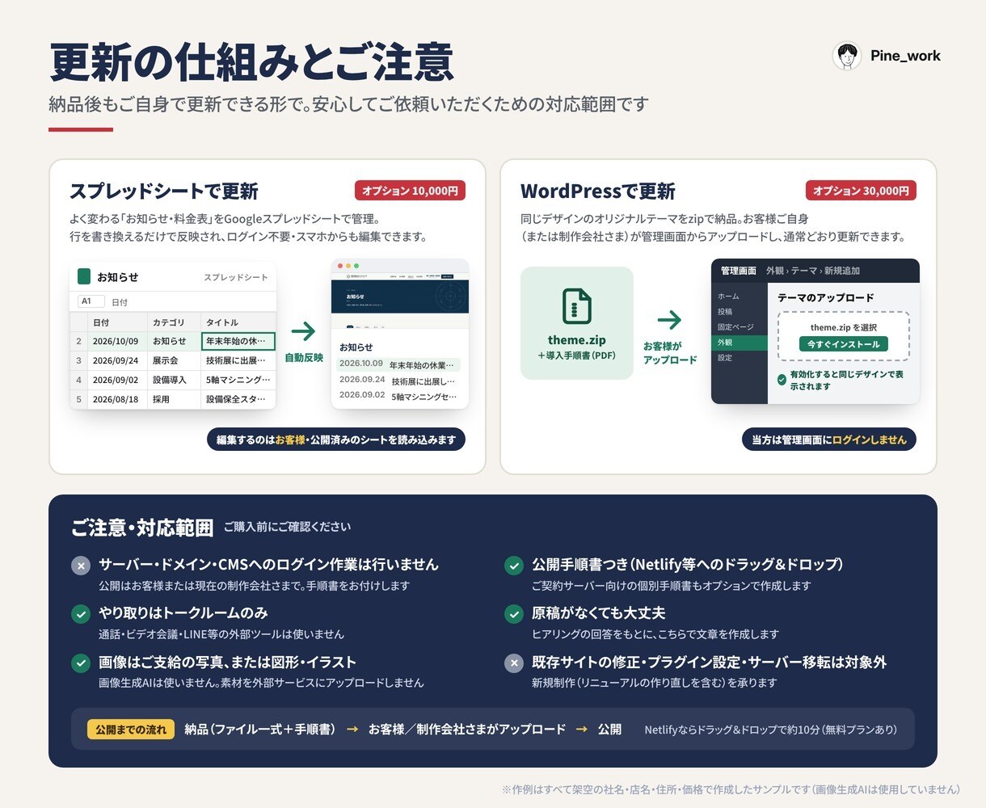The image size is (986, 808).
Task: Click row number 5 in spreadsheet
Action: pos(78,399)
